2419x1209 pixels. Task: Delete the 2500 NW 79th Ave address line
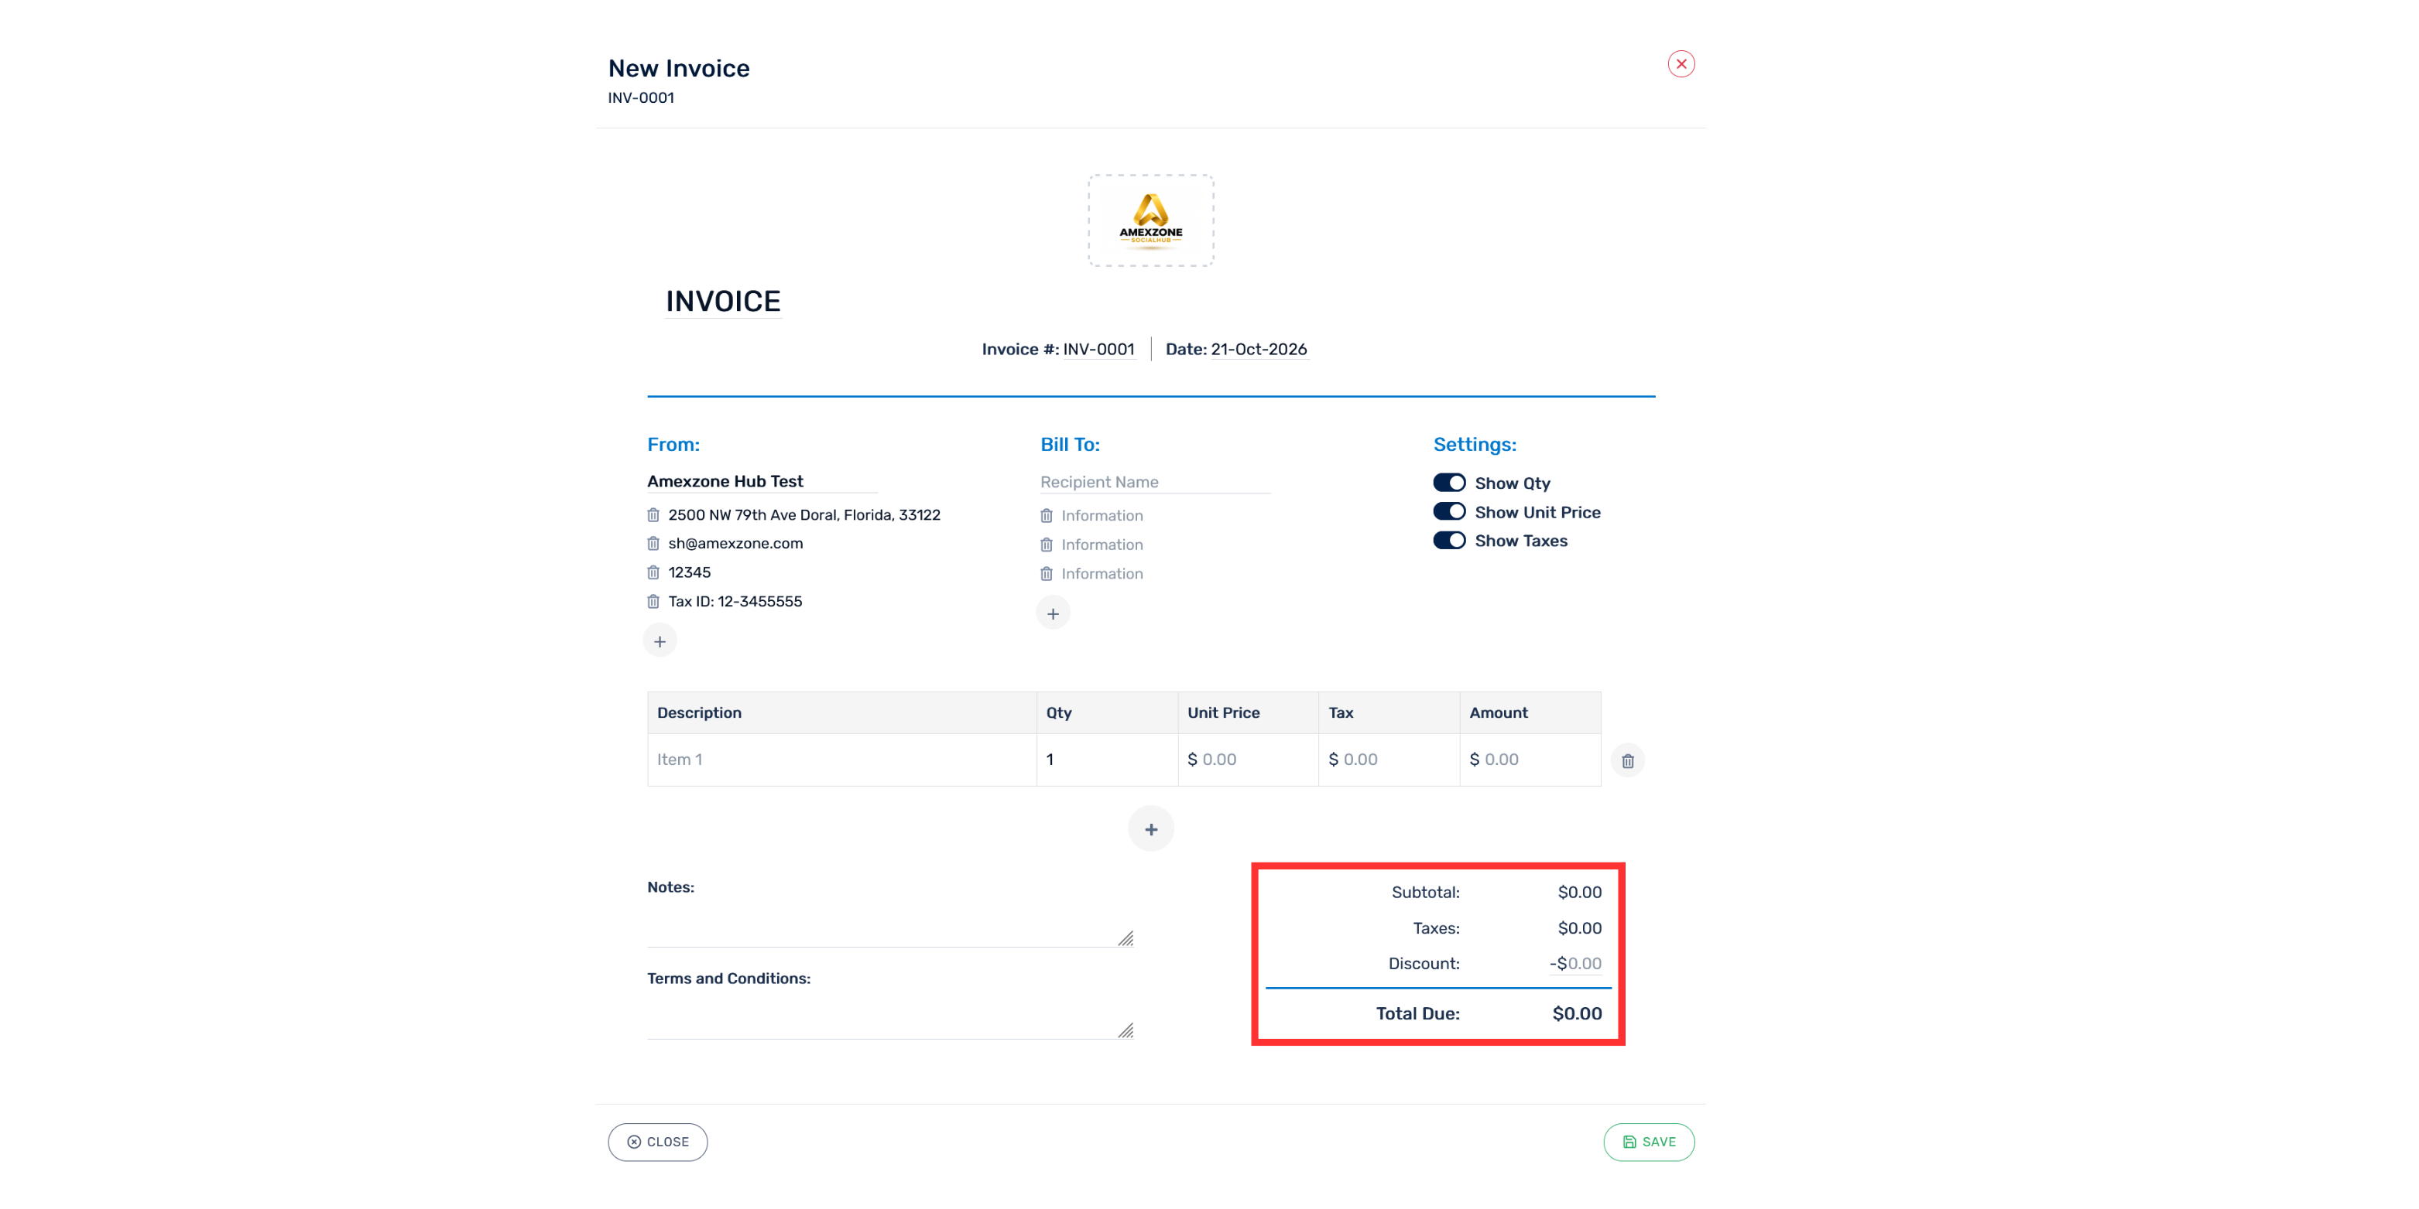[x=653, y=514]
